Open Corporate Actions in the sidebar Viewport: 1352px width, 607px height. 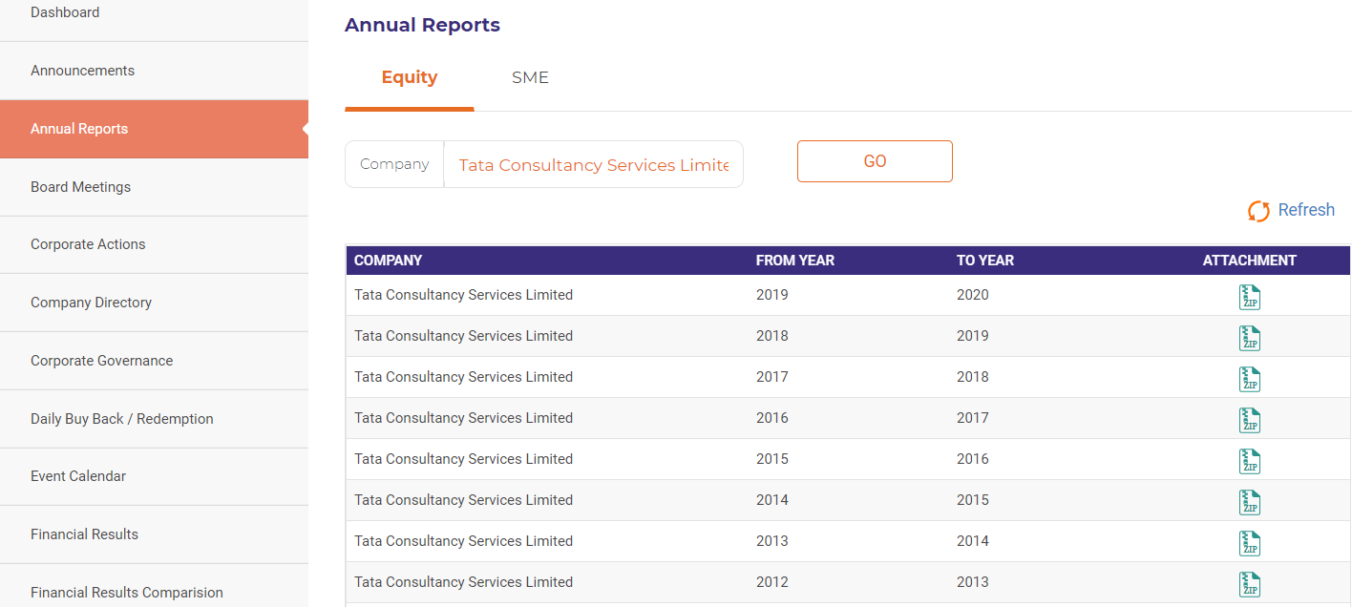click(x=154, y=244)
